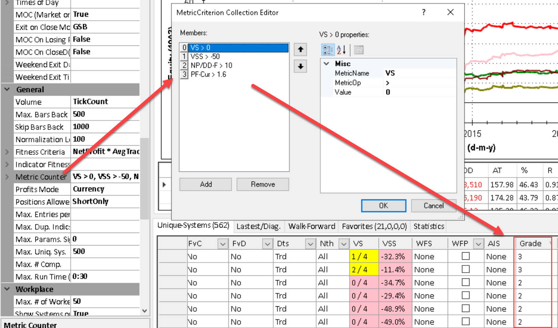Click the move member down arrow
Image resolution: width=558 pixels, height=328 pixels.
coord(300,66)
